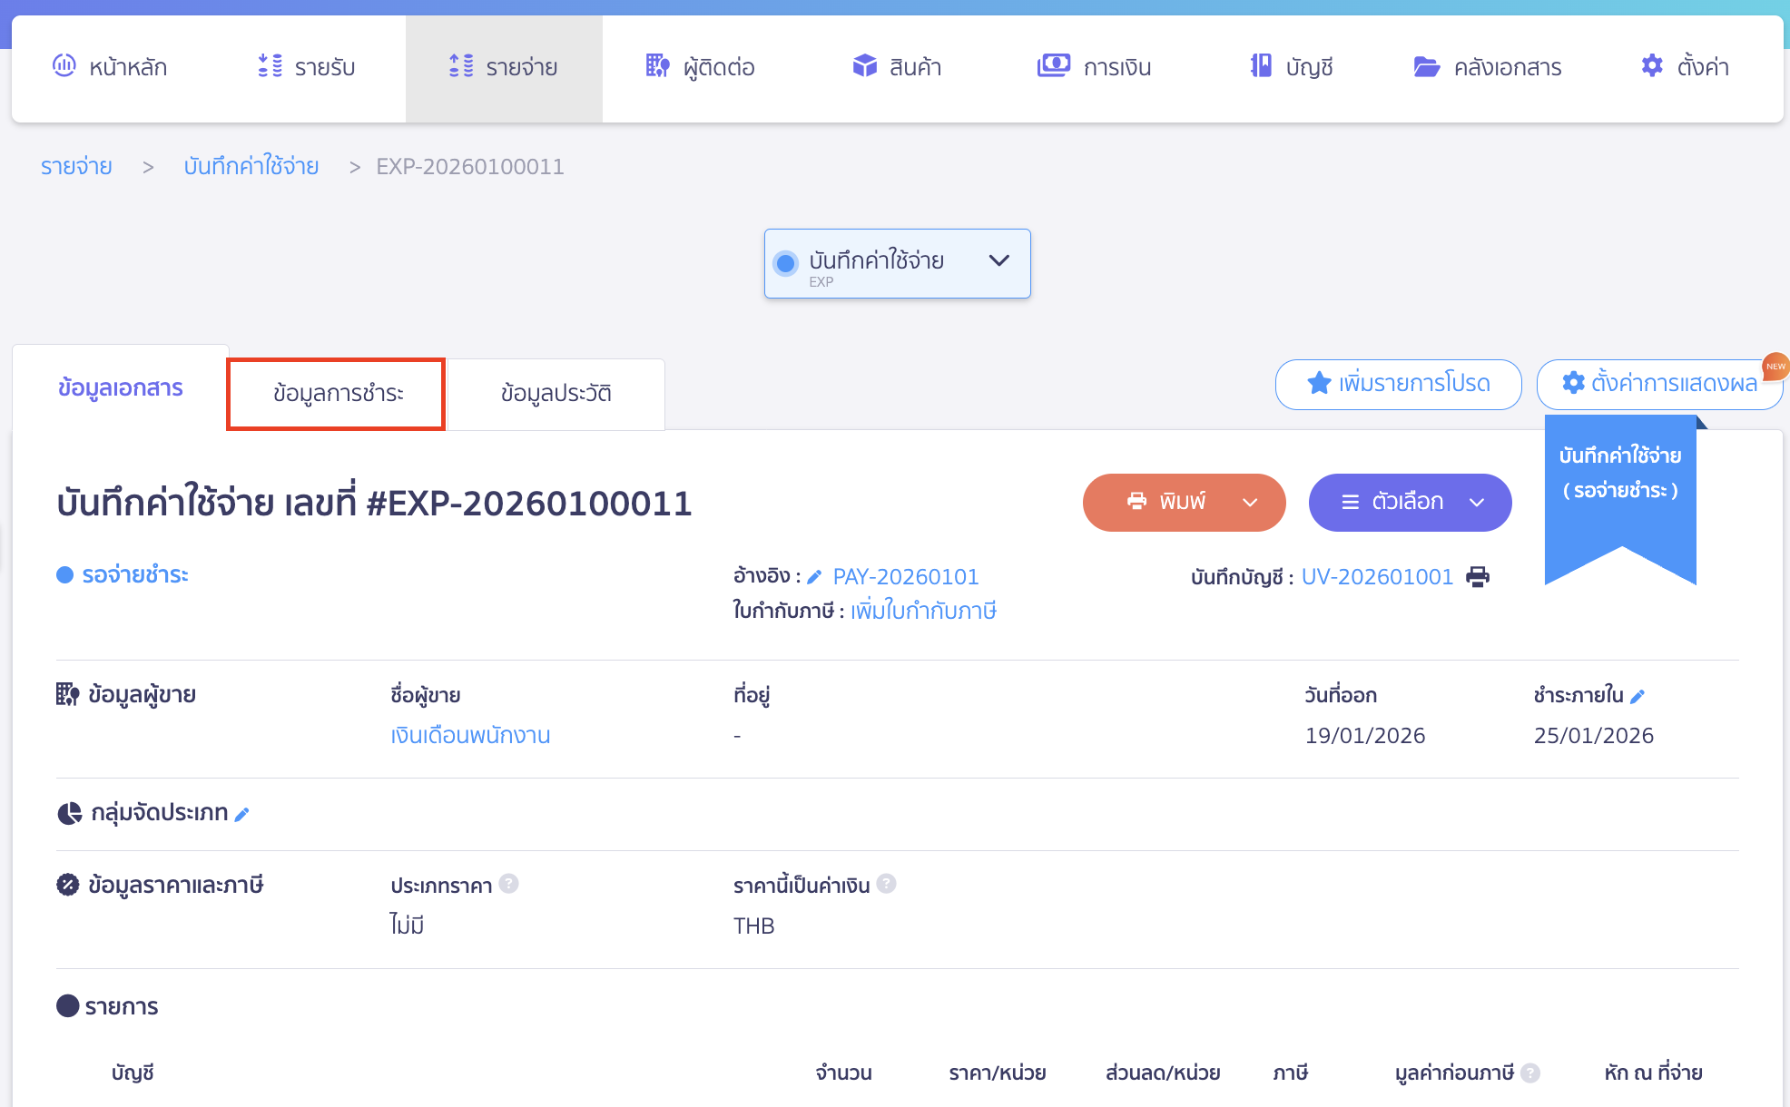Click the printer icon next to UV-202601001

coord(1478,577)
